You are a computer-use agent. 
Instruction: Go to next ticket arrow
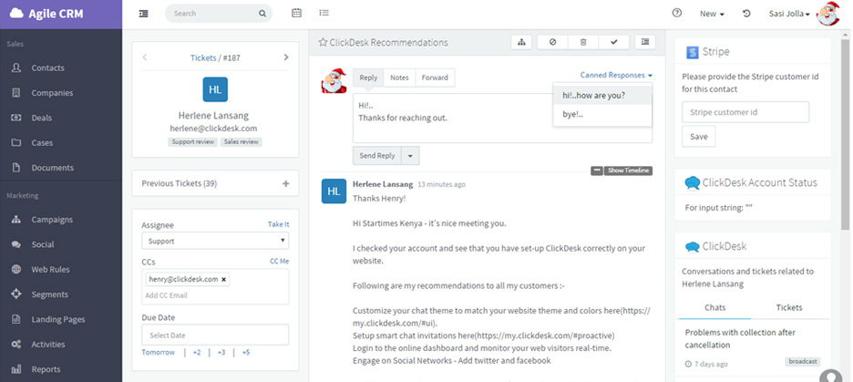(286, 57)
